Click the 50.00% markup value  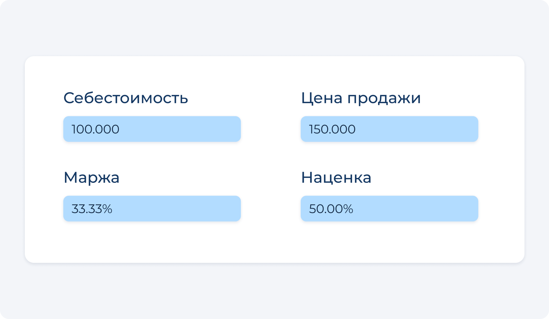click(x=331, y=209)
